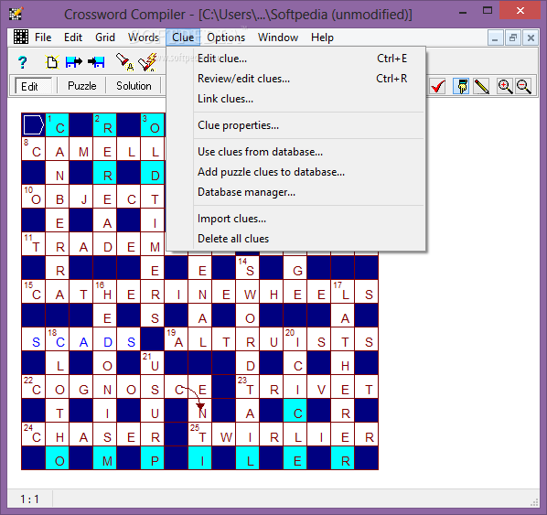Click the new puzzle document icon

click(x=51, y=62)
